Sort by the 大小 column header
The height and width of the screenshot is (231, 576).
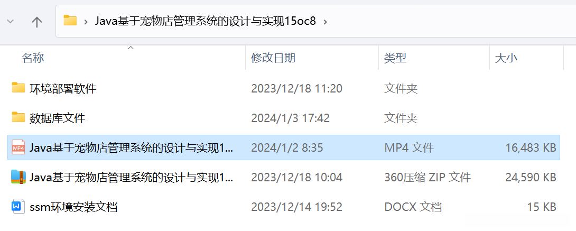507,58
